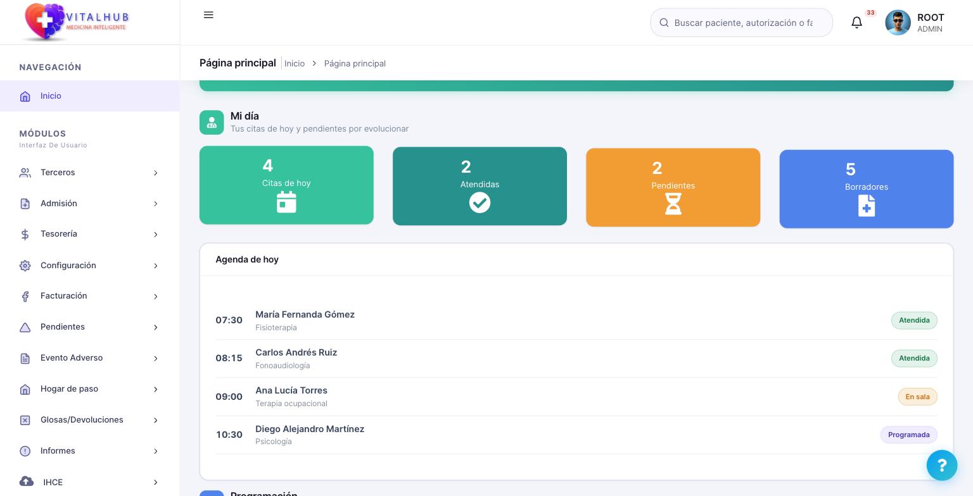973x496 pixels.
Task: Click the Mi día section icon
Action: pos(212,123)
